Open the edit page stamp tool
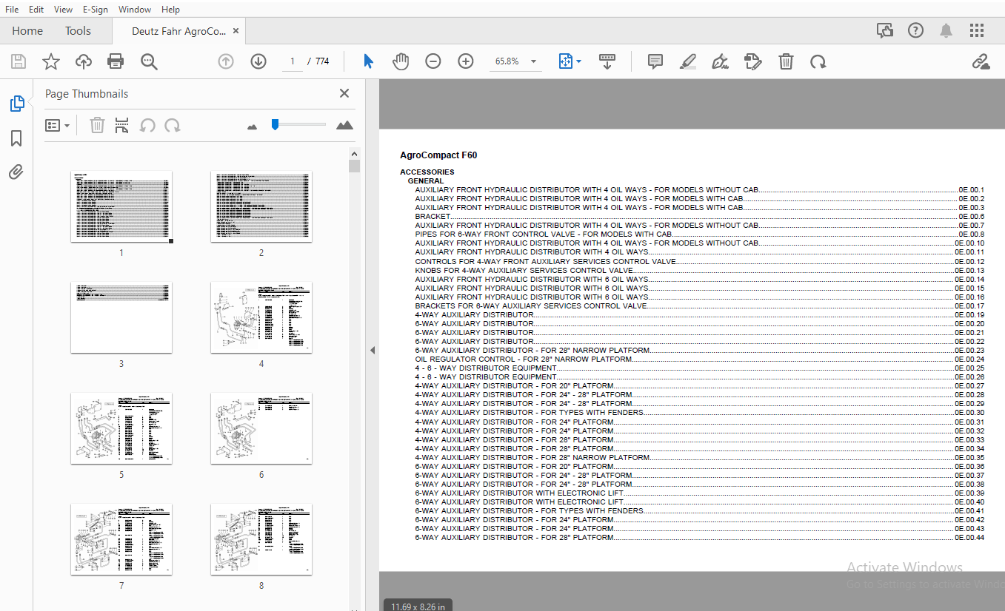This screenshot has height=611, width=1005. click(x=753, y=61)
